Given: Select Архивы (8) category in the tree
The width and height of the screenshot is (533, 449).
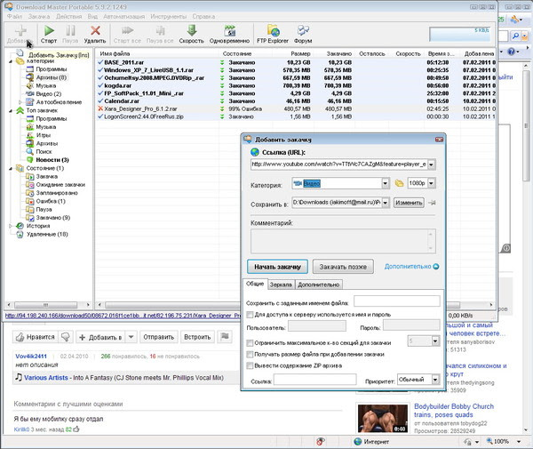Looking at the screenshot, I should tap(51, 77).
